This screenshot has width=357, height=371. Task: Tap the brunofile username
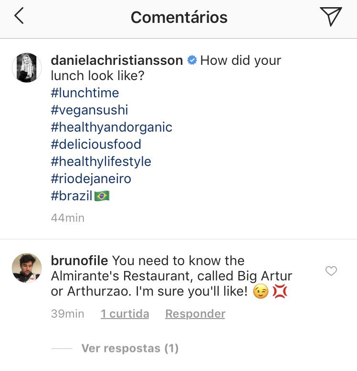pos(80,261)
